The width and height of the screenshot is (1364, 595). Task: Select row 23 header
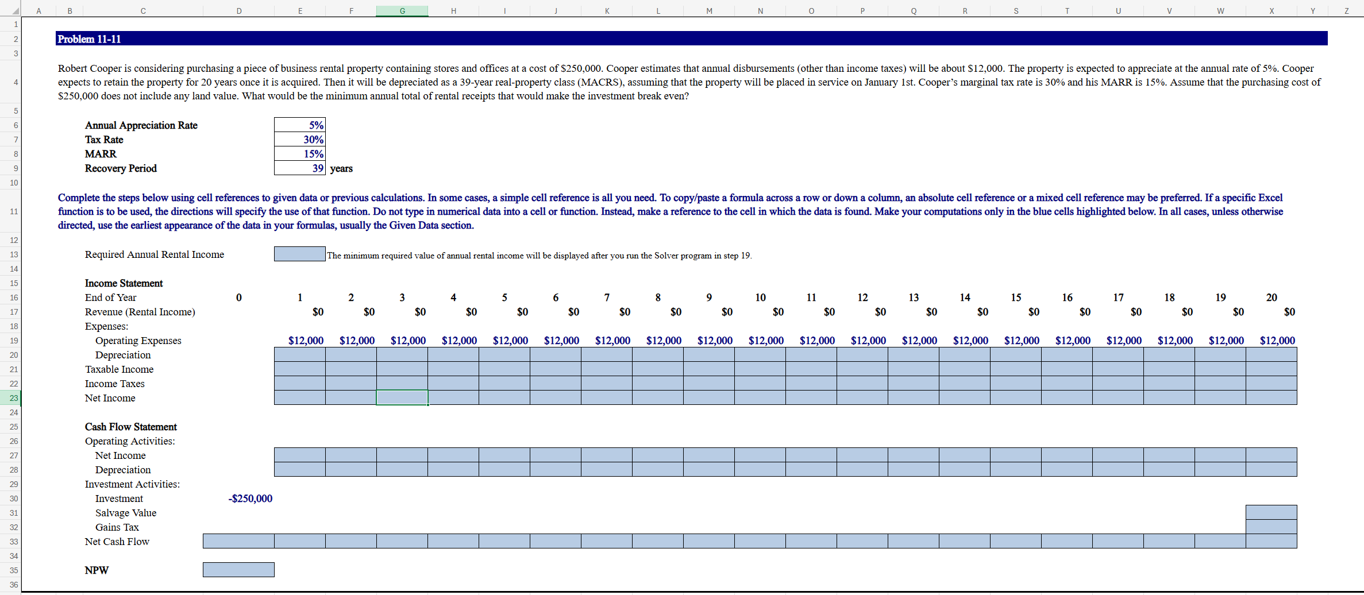14,397
